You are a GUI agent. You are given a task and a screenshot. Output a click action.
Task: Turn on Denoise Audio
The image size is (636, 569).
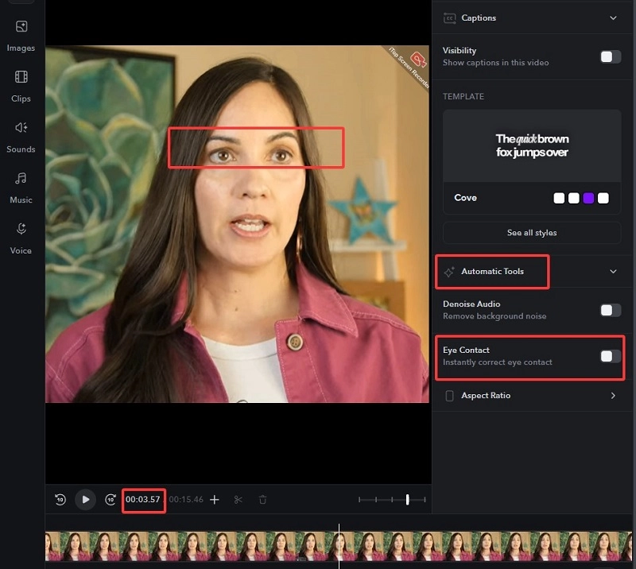click(x=610, y=310)
